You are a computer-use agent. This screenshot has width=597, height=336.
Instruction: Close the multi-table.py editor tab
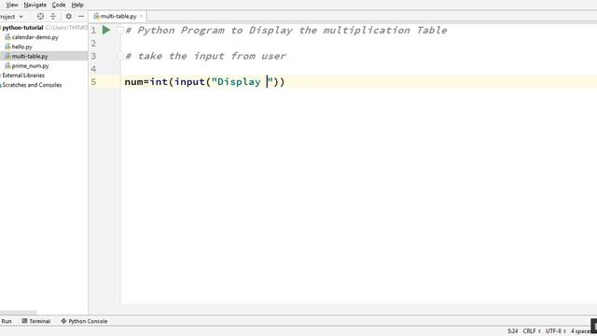point(141,16)
